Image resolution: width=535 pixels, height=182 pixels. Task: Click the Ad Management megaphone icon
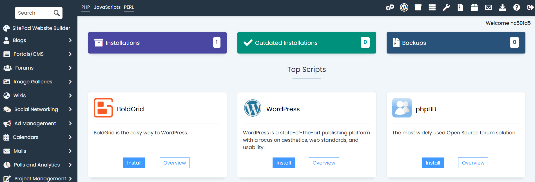click(x=7, y=123)
